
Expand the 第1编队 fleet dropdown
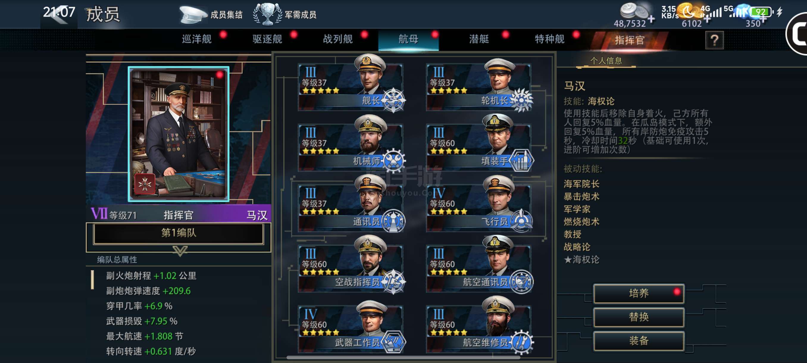click(178, 233)
